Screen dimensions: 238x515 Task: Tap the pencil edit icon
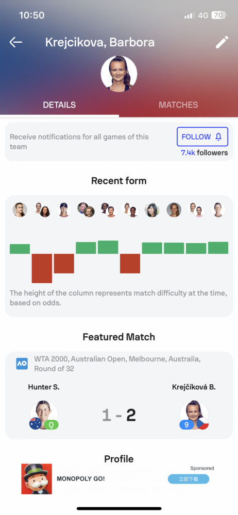click(x=222, y=42)
